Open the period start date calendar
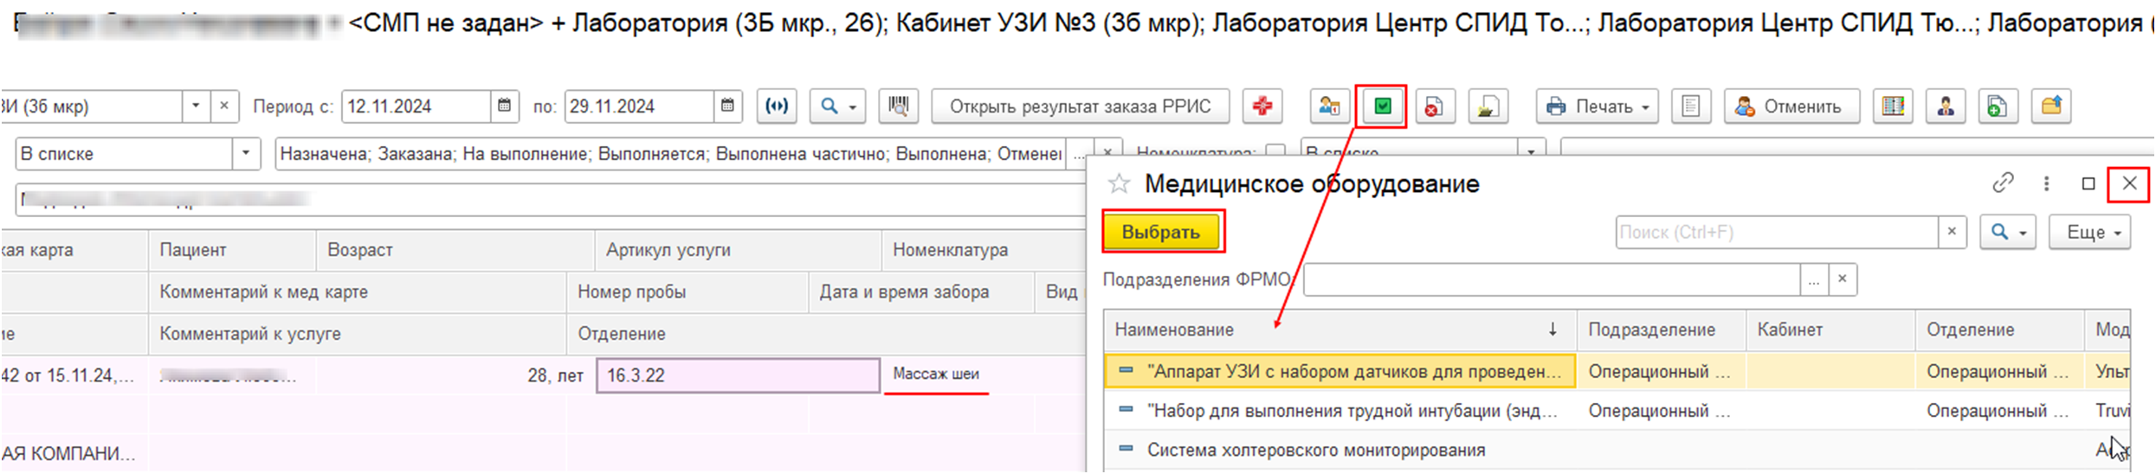The width and height of the screenshot is (2156, 474). coord(504,106)
